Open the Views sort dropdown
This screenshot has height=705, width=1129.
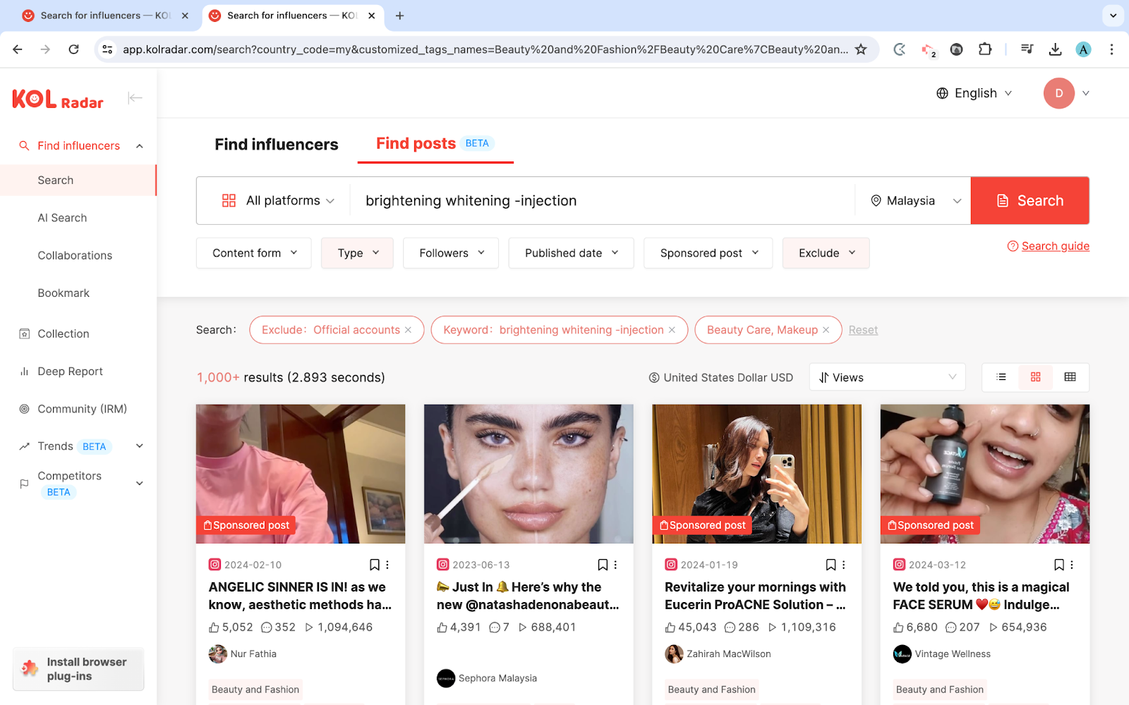tap(886, 378)
